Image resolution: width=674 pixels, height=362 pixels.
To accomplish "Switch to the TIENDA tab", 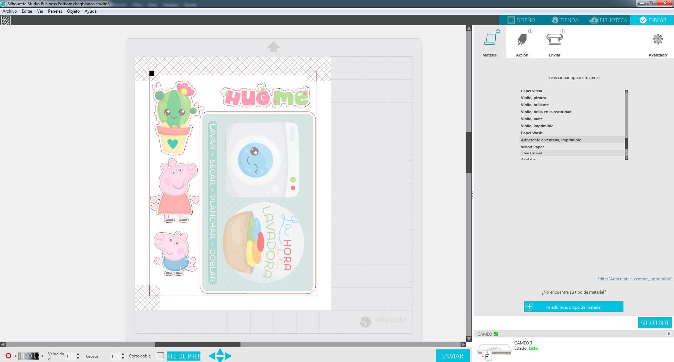I will click(x=565, y=20).
